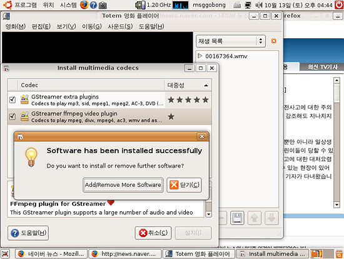Select 00167364.wmv in the playlist
The width and height of the screenshot is (344, 259).
pos(226,56)
